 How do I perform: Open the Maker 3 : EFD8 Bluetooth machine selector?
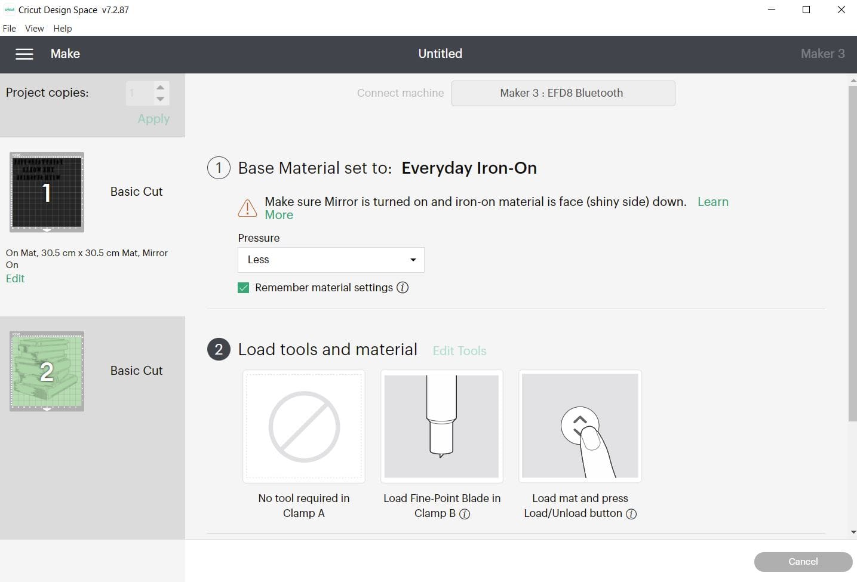[x=563, y=93]
